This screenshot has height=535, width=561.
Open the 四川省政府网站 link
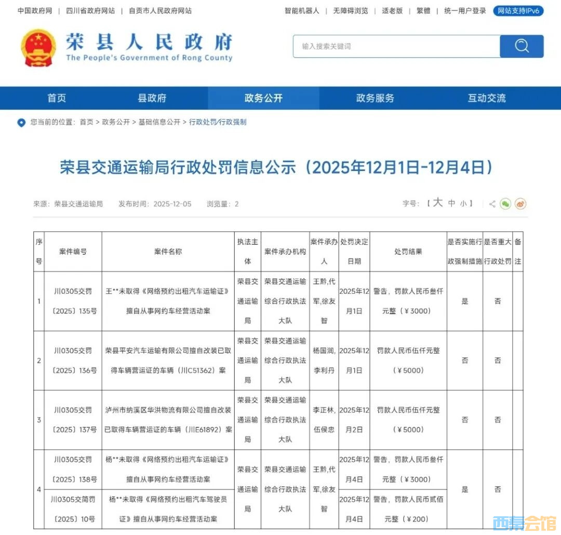point(90,11)
